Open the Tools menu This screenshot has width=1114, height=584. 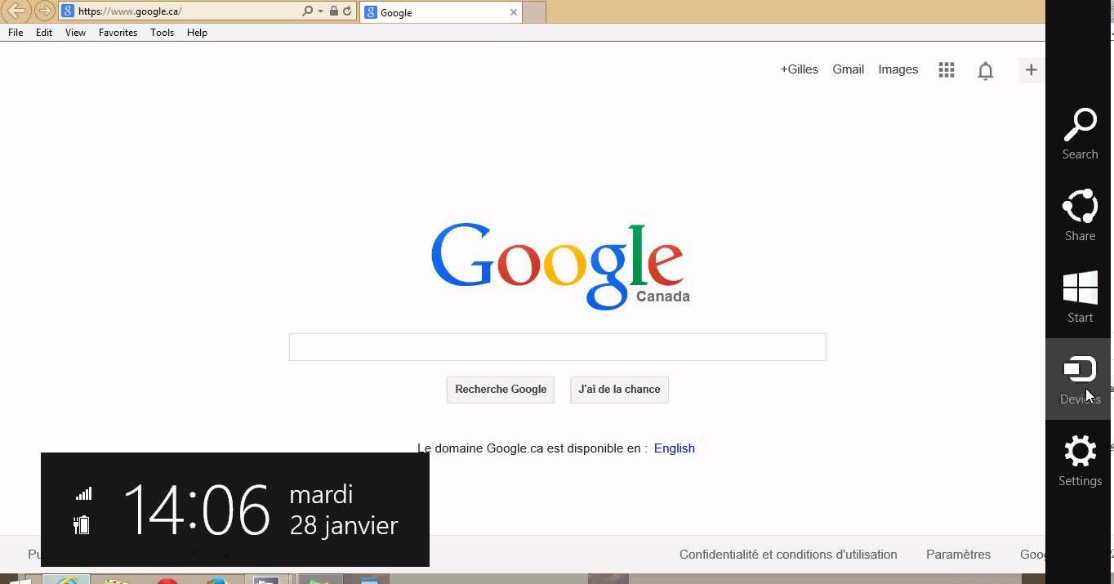(x=162, y=33)
